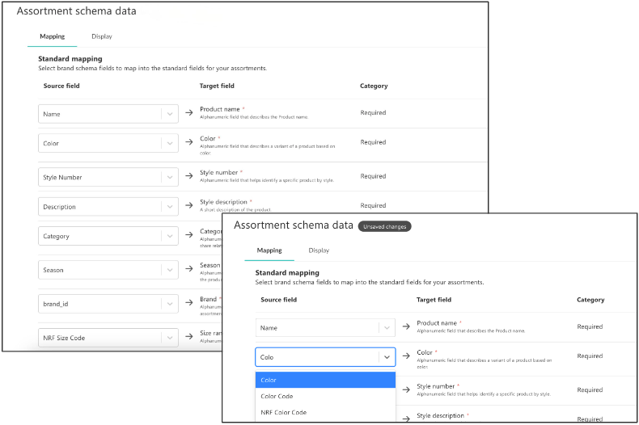Screen dimensions: 639x425
Task: Click the 'Colo' typed source field input
Action: pos(315,357)
